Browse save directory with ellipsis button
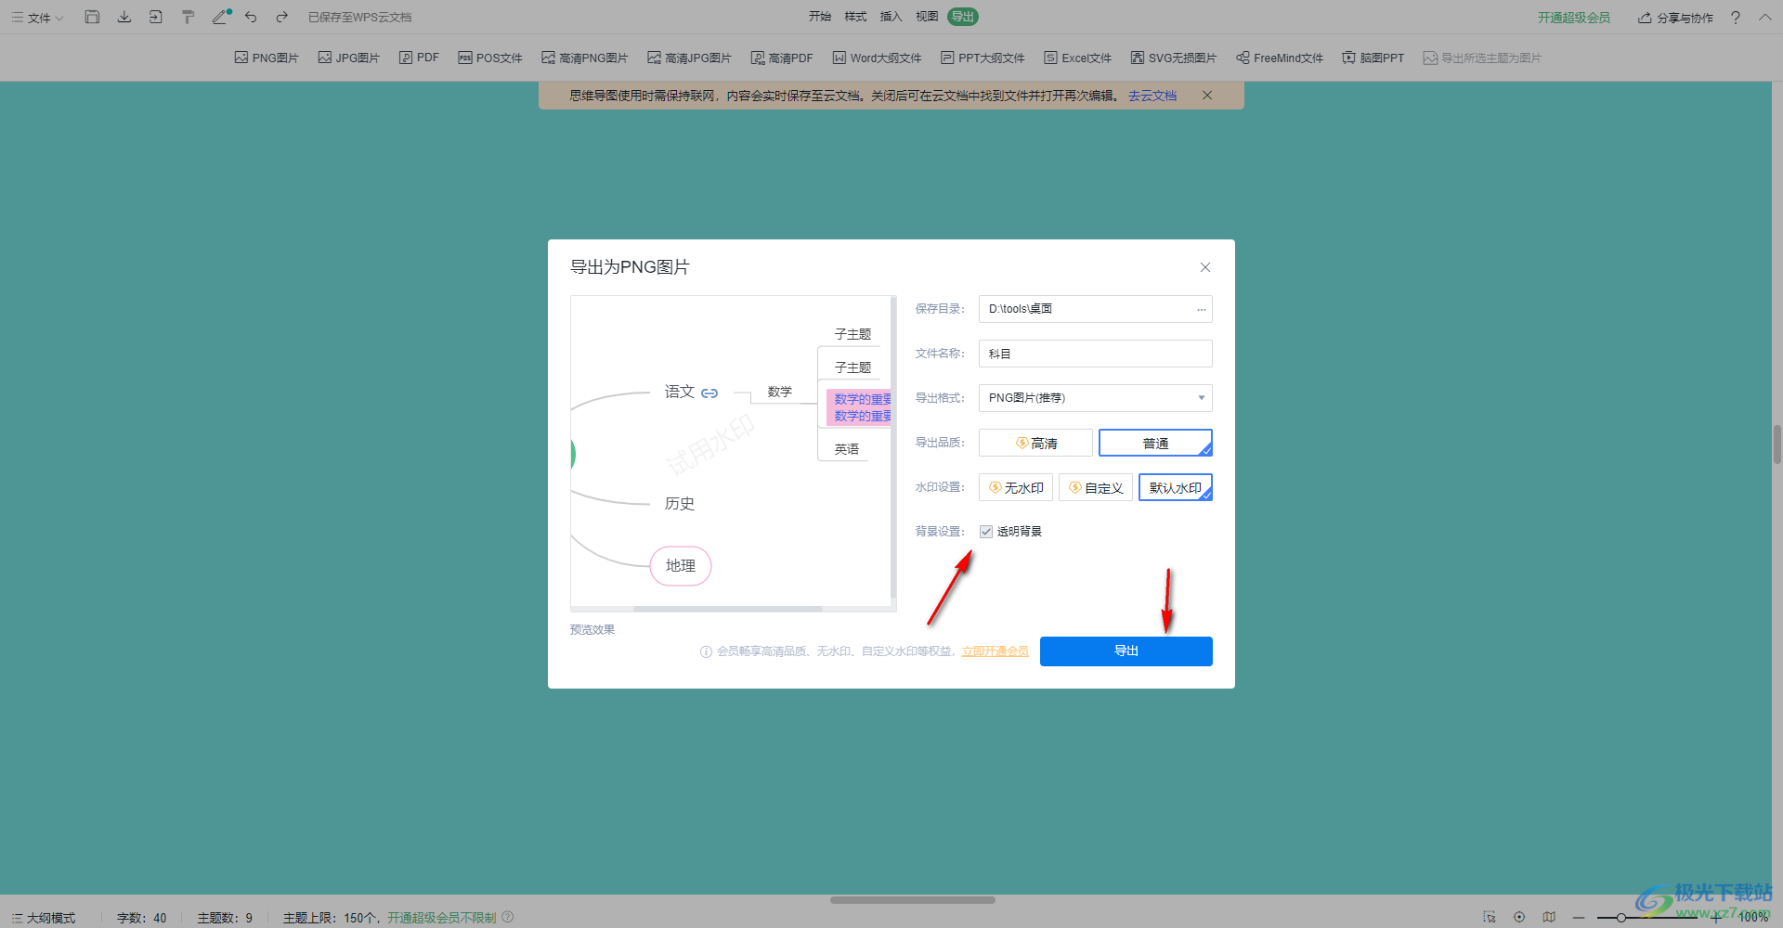 tap(1201, 309)
